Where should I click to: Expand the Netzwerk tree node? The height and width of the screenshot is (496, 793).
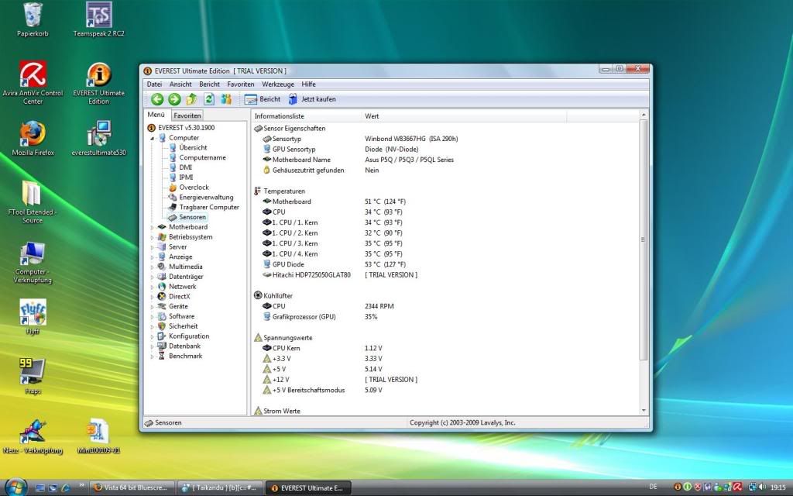coord(153,287)
